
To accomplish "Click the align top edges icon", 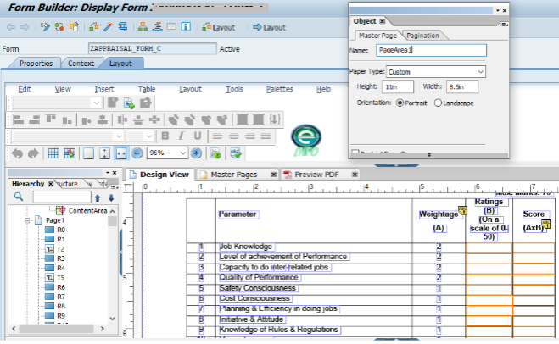I will click(51, 119).
